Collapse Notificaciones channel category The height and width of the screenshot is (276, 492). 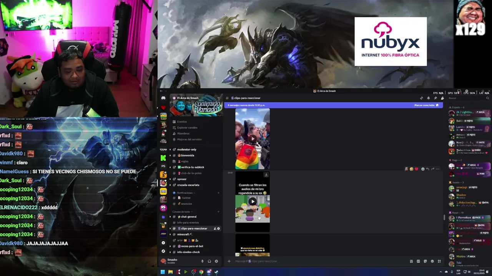[186, 193]
